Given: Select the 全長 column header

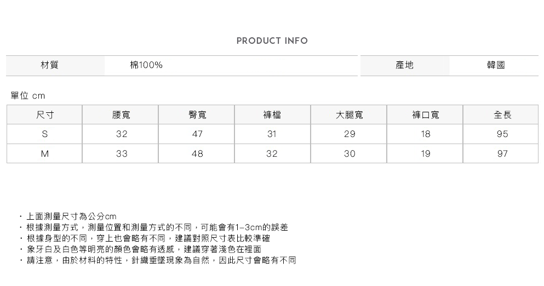Looking at the screenshot, I should point(502,115).
